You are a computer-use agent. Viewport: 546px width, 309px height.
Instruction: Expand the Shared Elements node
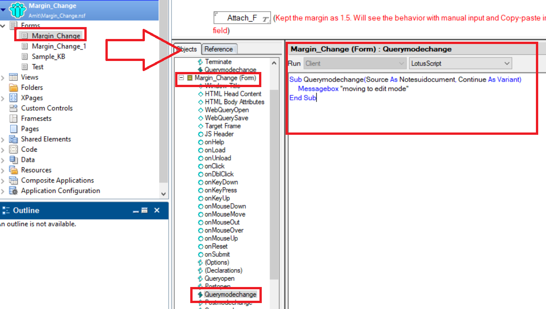point(4,139)
